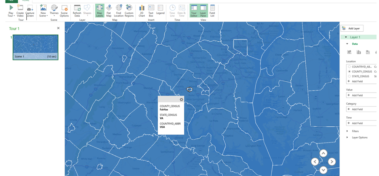Select the Scene 1 thumbnail
This screenshot has width=379, height=176.
pyautogui.click(x=36, y=47)
